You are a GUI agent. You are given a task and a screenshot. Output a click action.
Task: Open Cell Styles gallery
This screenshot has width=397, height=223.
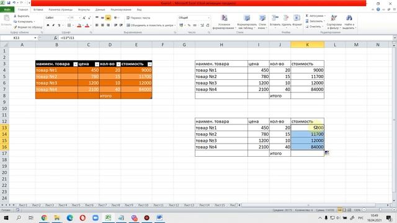(x=262, y=22)
